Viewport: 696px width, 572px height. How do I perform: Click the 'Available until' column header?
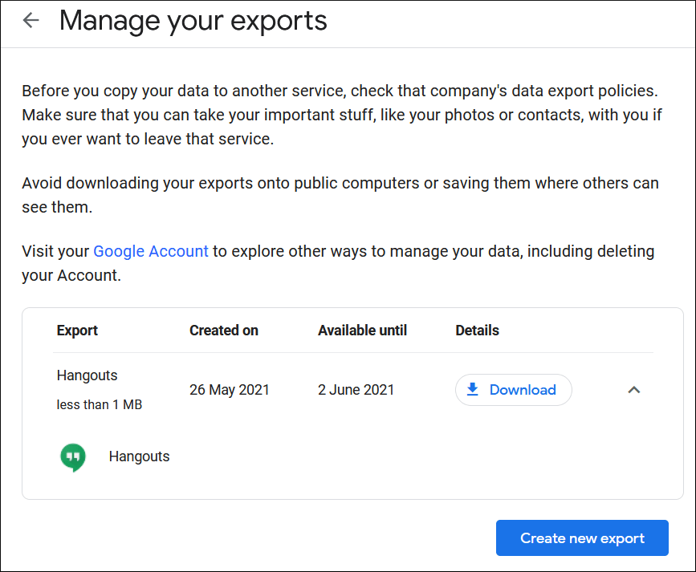(x=362, y=331)
